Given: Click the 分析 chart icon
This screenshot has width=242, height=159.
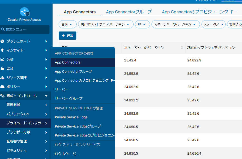Looking at the screenshot, I should pyautogui.click(x=2, y=59).
